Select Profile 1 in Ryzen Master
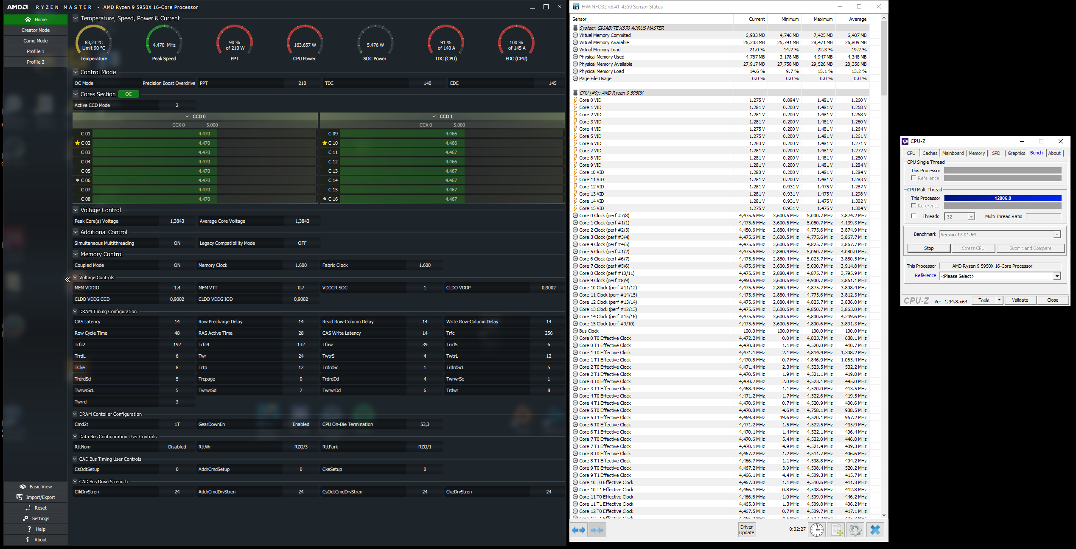Screen dimensions: 1076x549 point(36,51)
